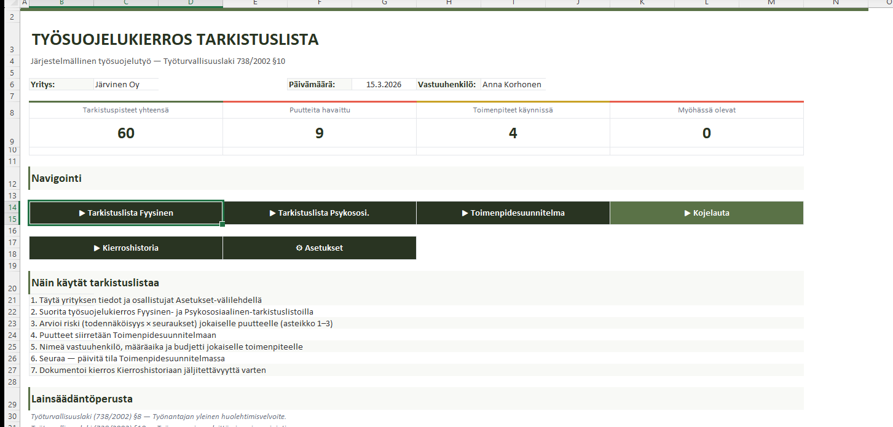The image size is (893, 427).
Task: Select column header H
Action: tap(449, 3)
